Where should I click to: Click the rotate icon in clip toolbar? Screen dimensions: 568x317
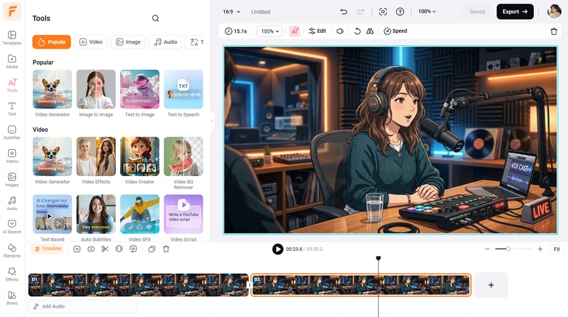click(x=357, y=31)
